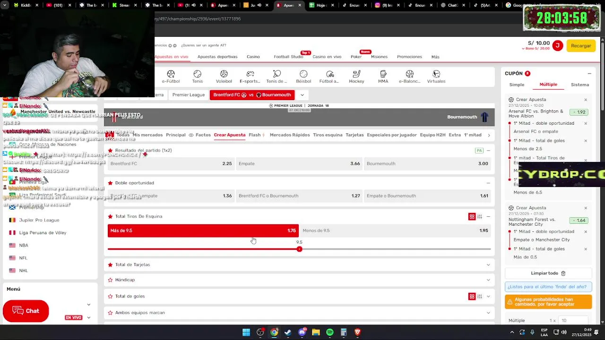Select the MMA glove icon
605x340 pixels.
[x=383, y=74]
